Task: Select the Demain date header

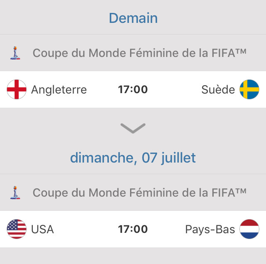Action: [x=133, y=18]
